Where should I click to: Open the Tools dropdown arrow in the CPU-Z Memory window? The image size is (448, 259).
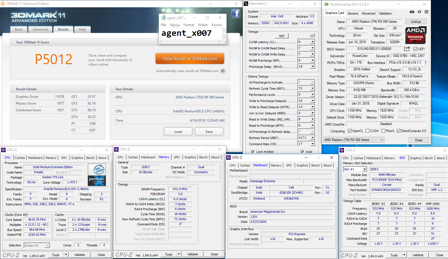click(x=179, y=254)
